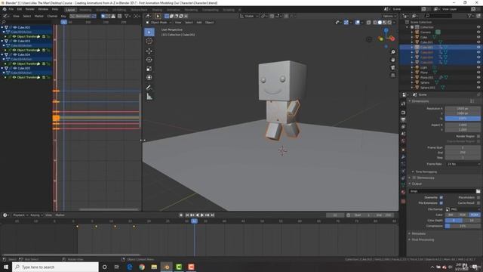Toggle the File Extensions checkbox
The height and width of the screenshot is (272, 483).
pos(441,203)
